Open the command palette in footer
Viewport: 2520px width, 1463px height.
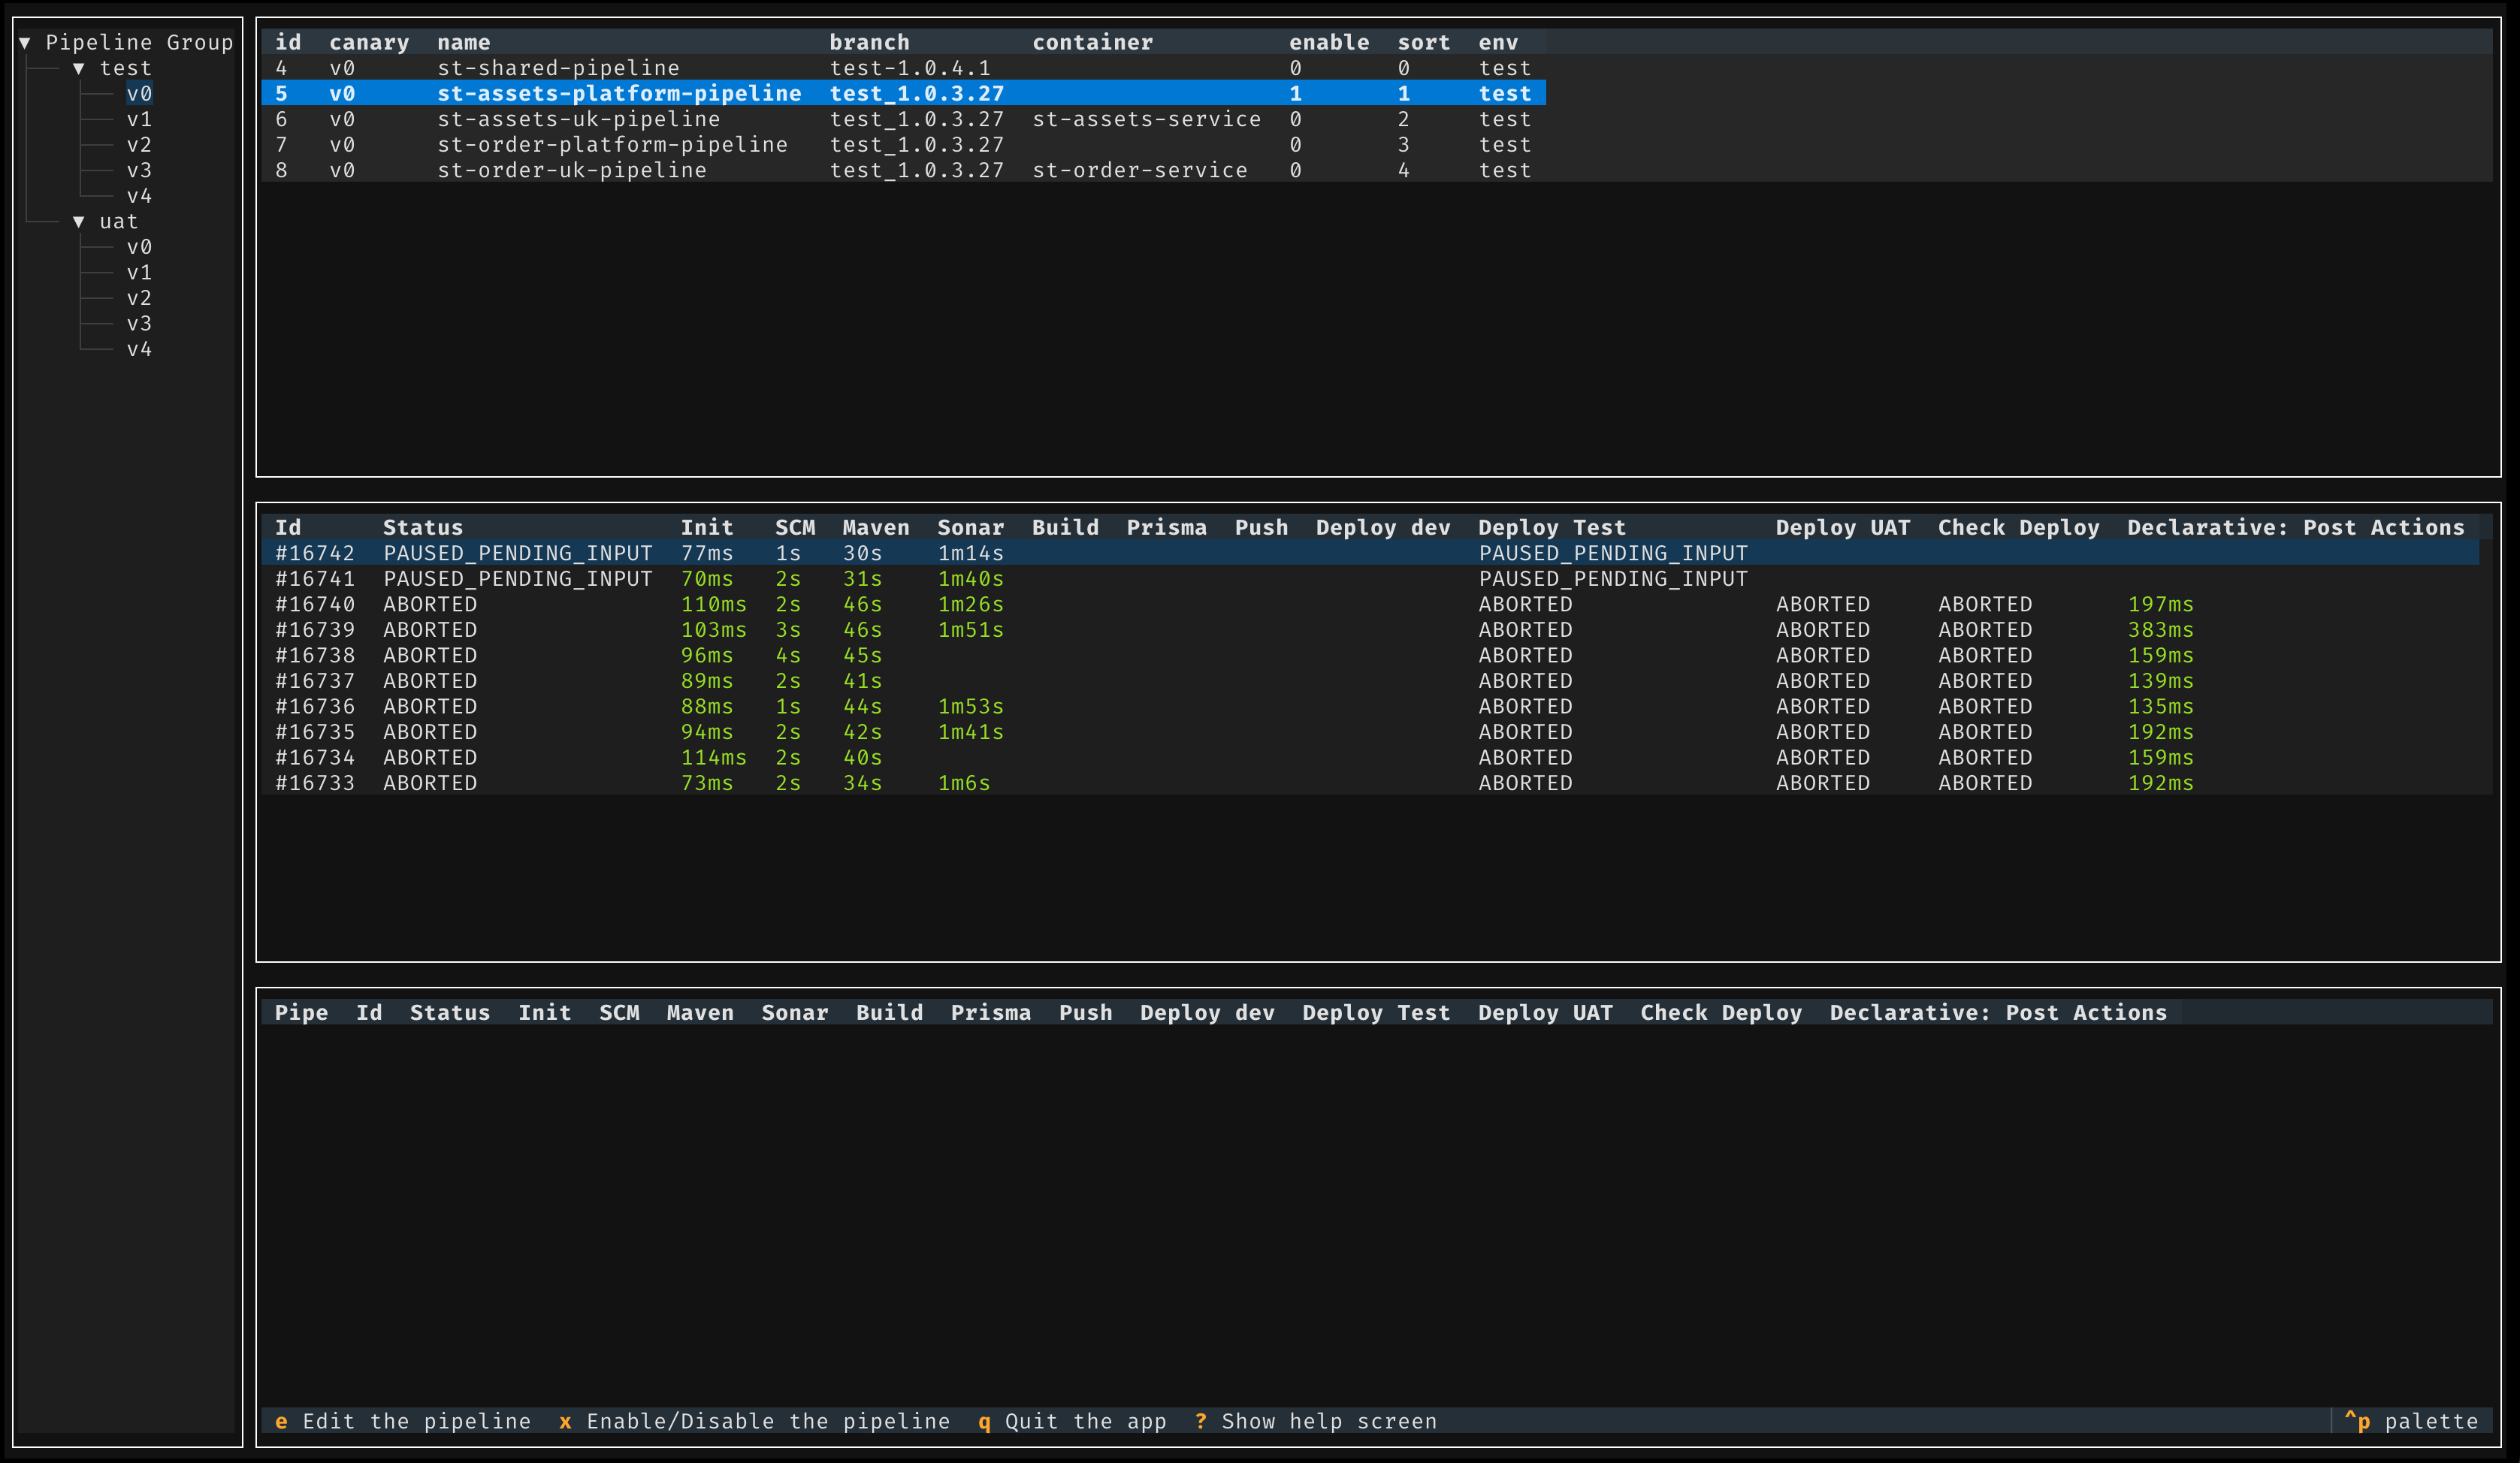(2411, 1421)
